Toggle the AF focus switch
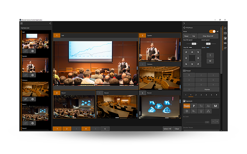The height and width of the screenshot is (154, 247). (213, 31)
